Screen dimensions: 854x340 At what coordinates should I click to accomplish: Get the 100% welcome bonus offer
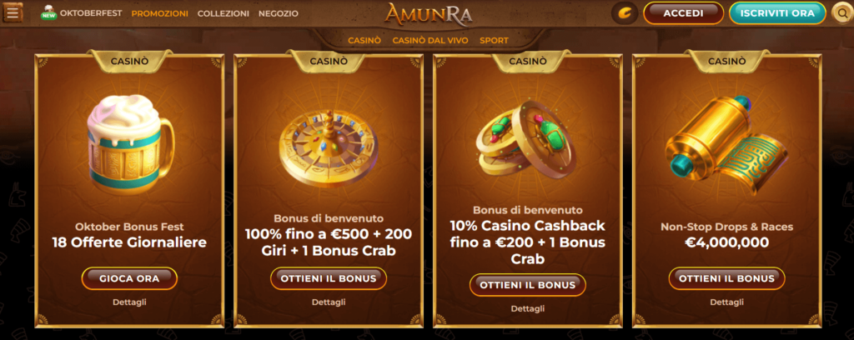(x=329, y=278)
